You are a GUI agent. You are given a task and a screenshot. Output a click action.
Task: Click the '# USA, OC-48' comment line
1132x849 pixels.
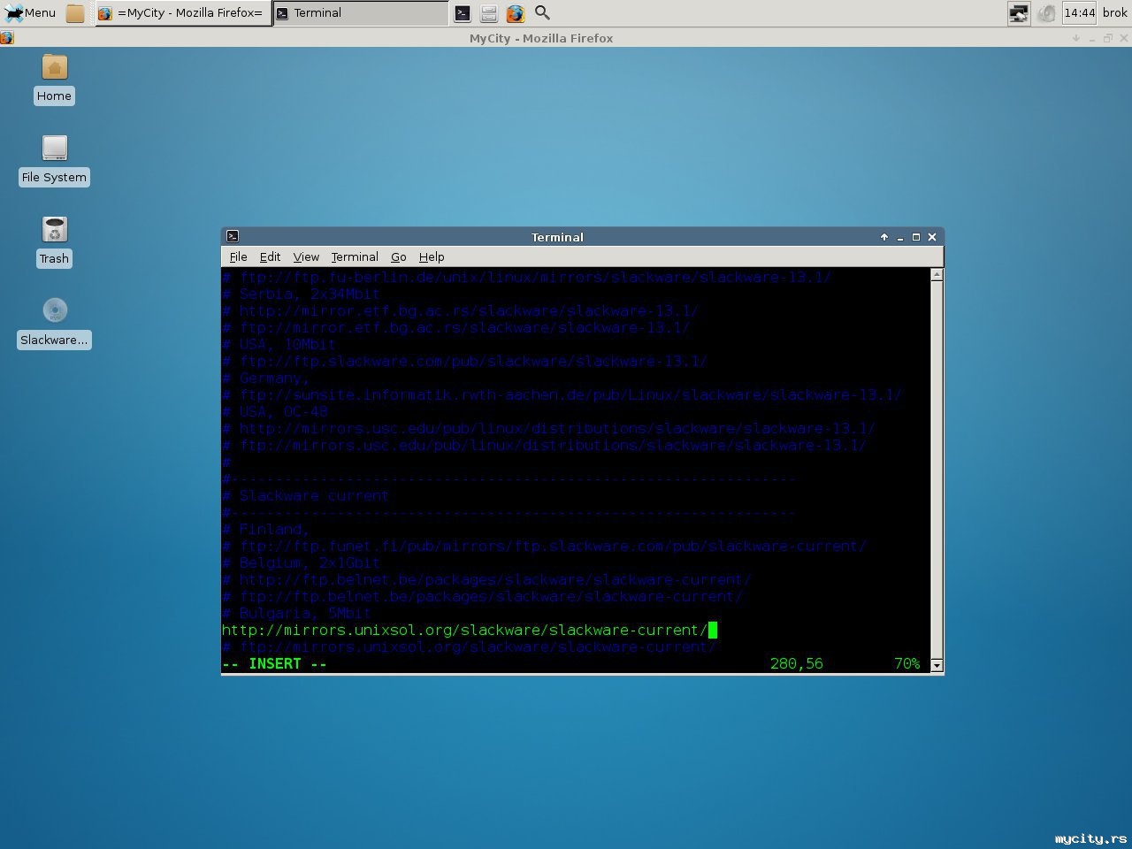coord(275,411)
